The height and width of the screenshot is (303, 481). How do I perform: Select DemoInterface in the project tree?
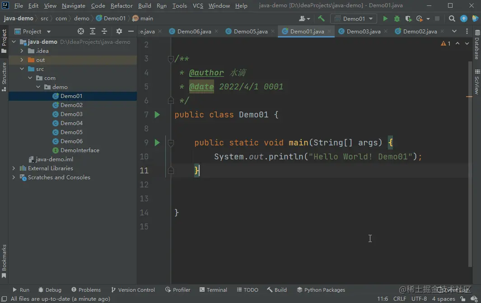pyautogui.click(x=79, y=150)
